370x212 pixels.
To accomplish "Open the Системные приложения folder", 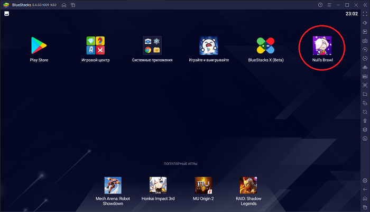I will pos(152,45).
